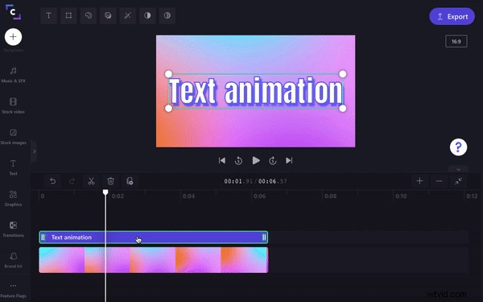Click top-right resize handle of text box

click(x=343, y=74)
